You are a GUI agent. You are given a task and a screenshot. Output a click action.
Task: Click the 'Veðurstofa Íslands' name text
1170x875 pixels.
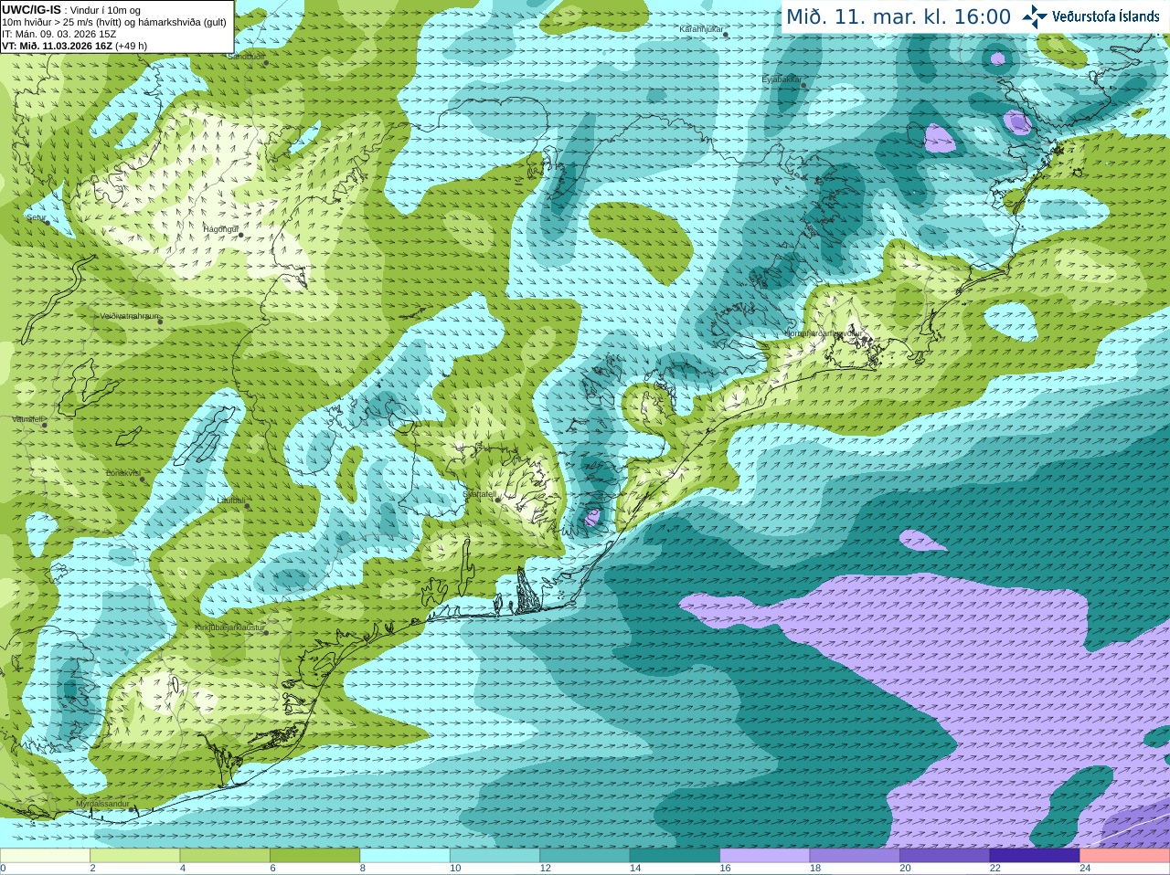coord(1106,16)
